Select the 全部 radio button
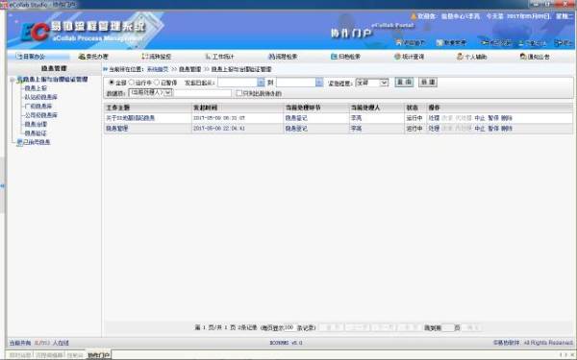 click(x=112, y=83)
